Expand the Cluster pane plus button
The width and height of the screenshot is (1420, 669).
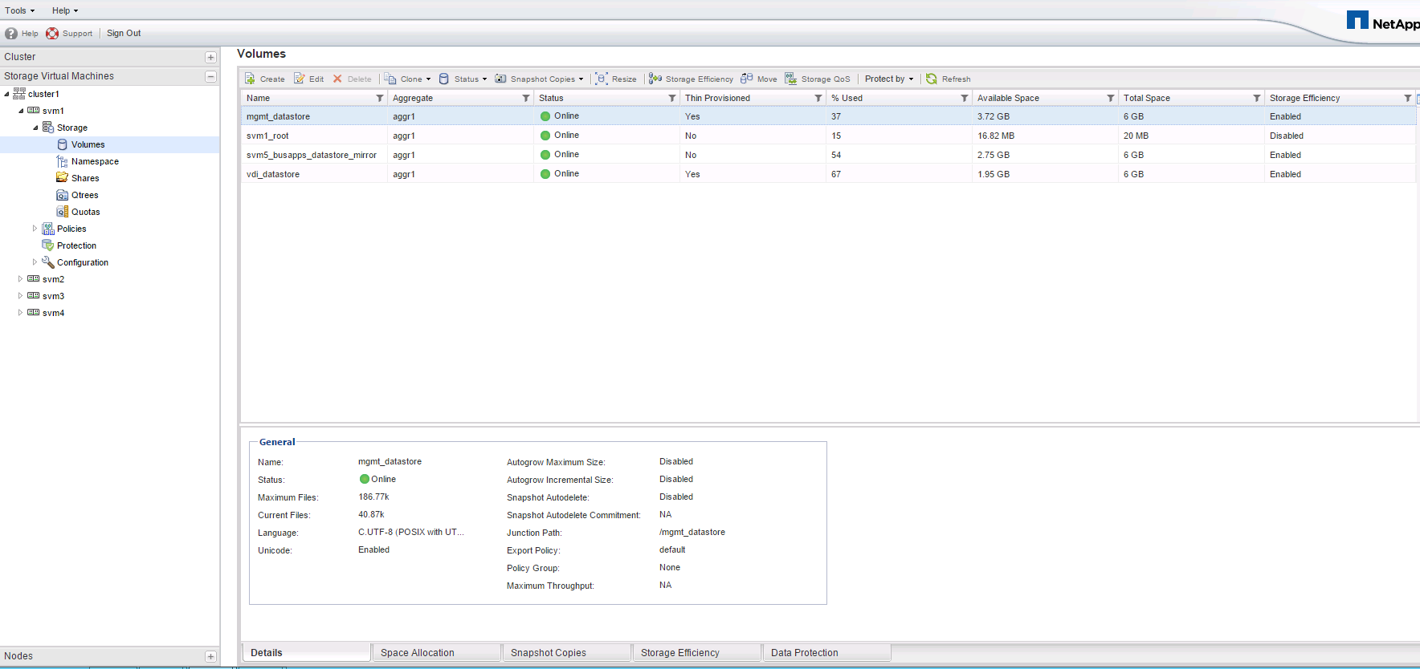pyautogui.click(x=210, y=58)
